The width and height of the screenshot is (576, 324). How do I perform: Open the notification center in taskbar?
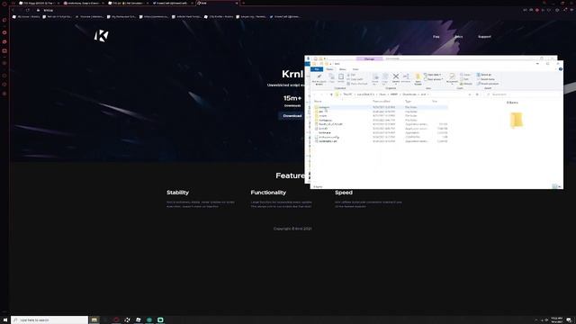(x=569, y=320)
